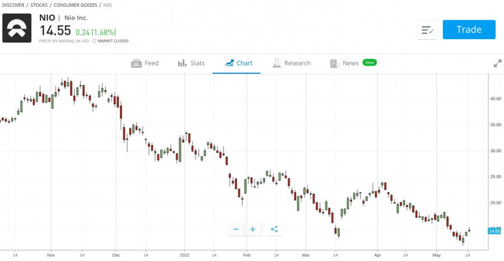The height and width of the screenshot is (261, 504).
Task: Click the May date axis label
Action: click(x=436, y=255)
